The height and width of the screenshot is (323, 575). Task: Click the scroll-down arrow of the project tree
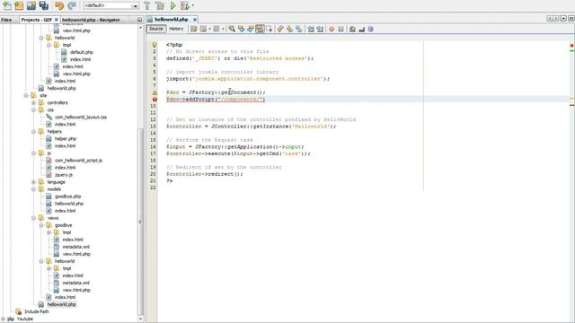(x=140, y=319)
